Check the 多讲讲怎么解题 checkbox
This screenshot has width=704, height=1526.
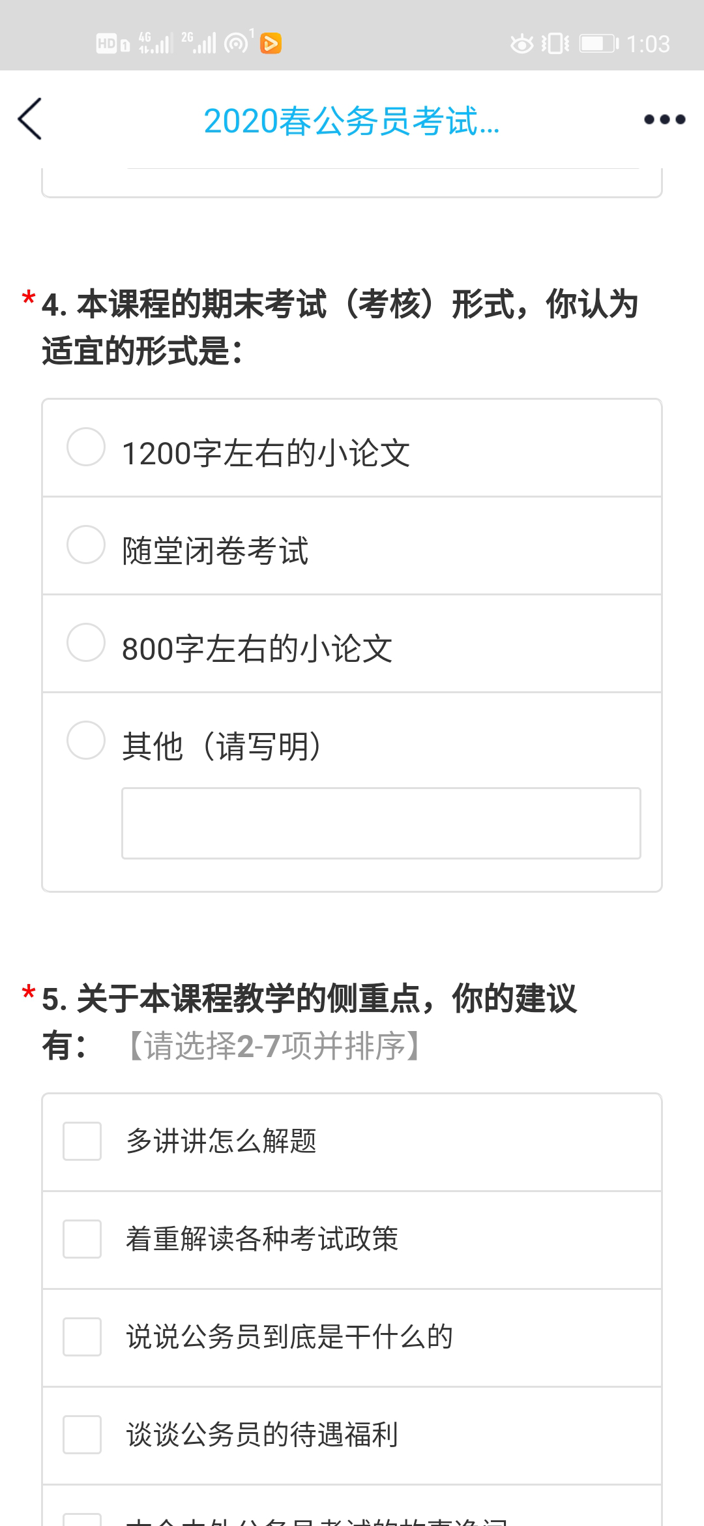(x=82, y=1141)
